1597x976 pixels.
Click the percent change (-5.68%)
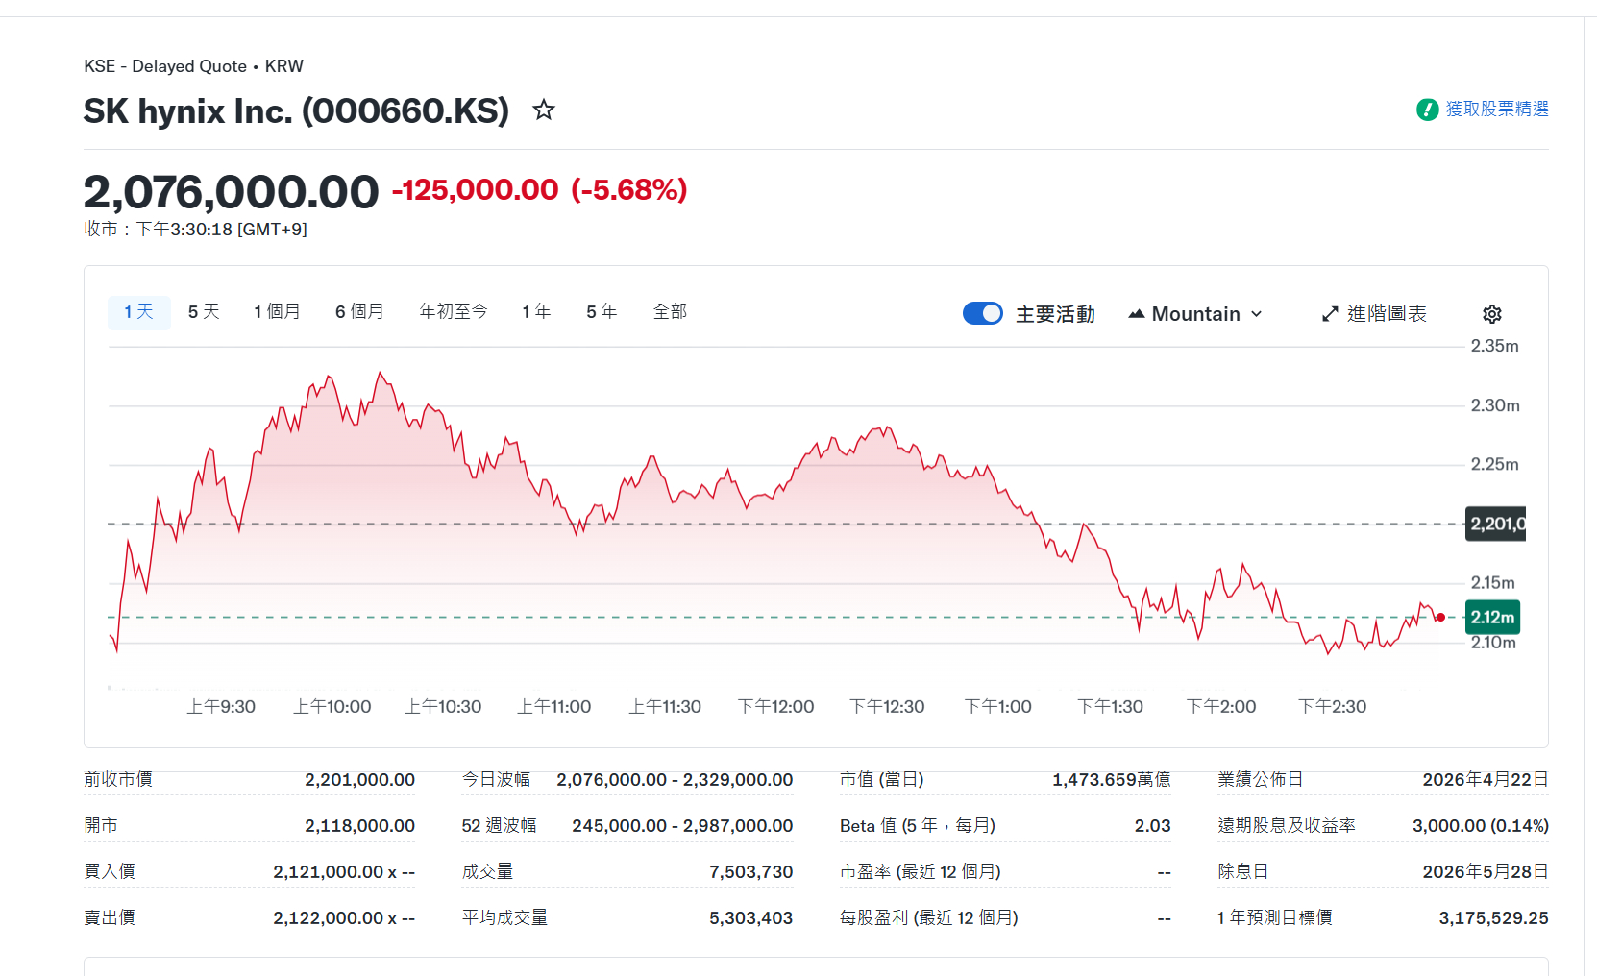pos(629,190)
